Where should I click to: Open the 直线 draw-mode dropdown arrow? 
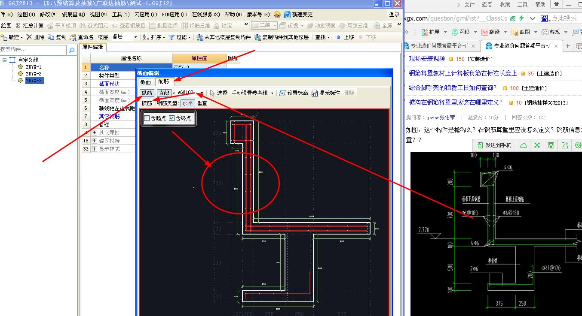[x=174, y=93]
